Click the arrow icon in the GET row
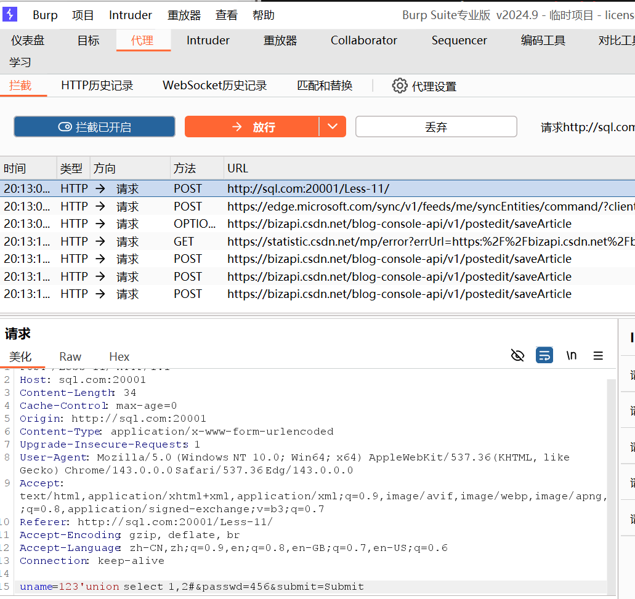Viewport: 635px width, 599px height. click(100, 241)
